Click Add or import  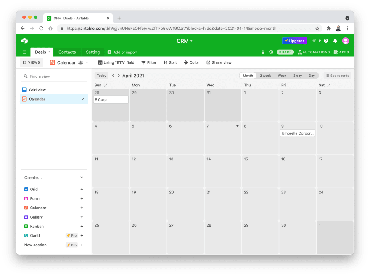click(122, 52)
